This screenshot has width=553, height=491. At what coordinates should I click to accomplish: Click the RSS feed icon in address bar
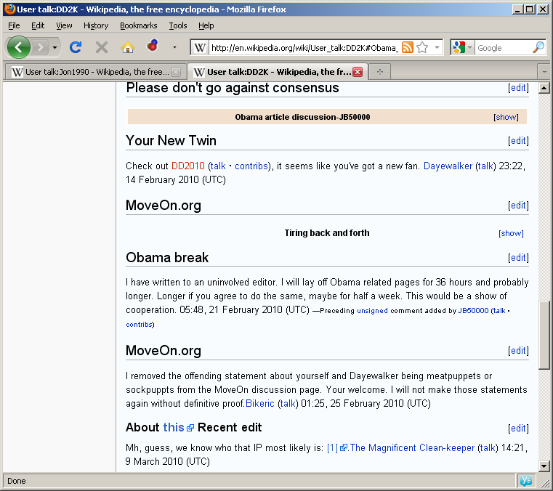click(408, 48)
